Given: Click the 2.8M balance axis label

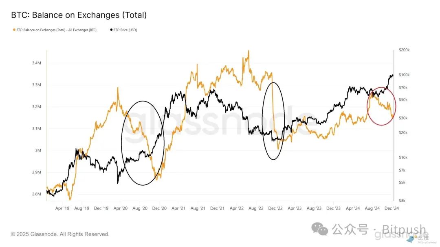Looking at the screenshot, I should [37, 194].
